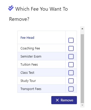The image size is (91, 110).
Task: Tick the Tuition Fees checkbox
Action: tap(71, 65)
